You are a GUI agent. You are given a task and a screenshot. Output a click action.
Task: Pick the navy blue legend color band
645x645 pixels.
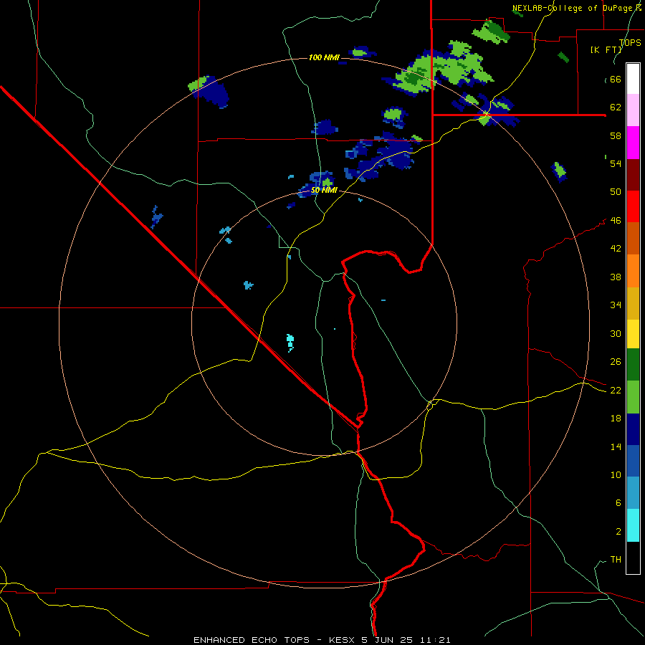pos(633,429)
